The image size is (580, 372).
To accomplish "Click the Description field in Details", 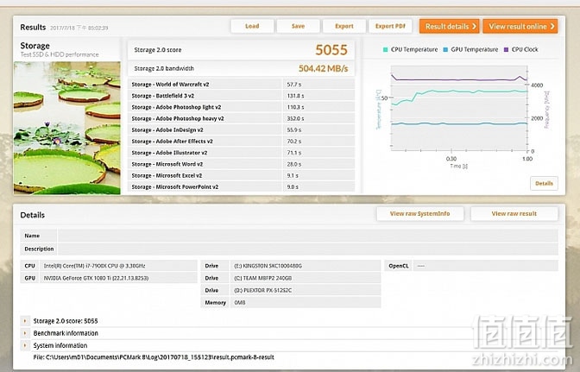I will pos(308,249).
